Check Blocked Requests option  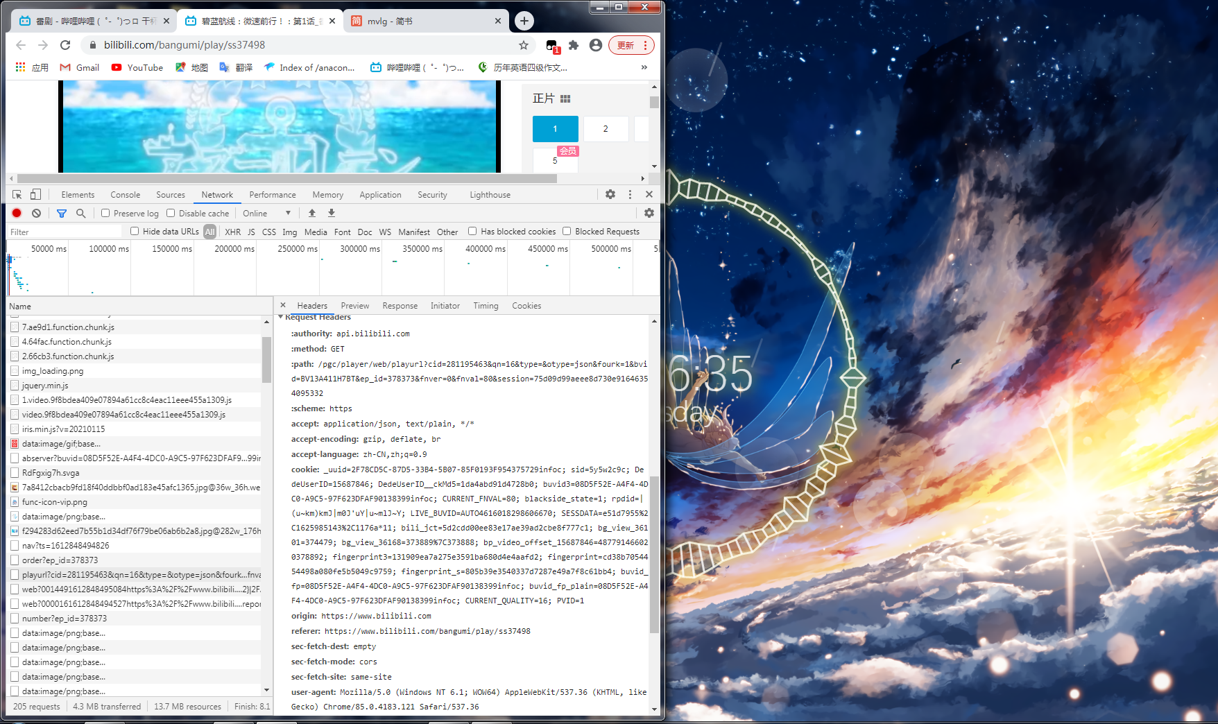pos(567,231)
